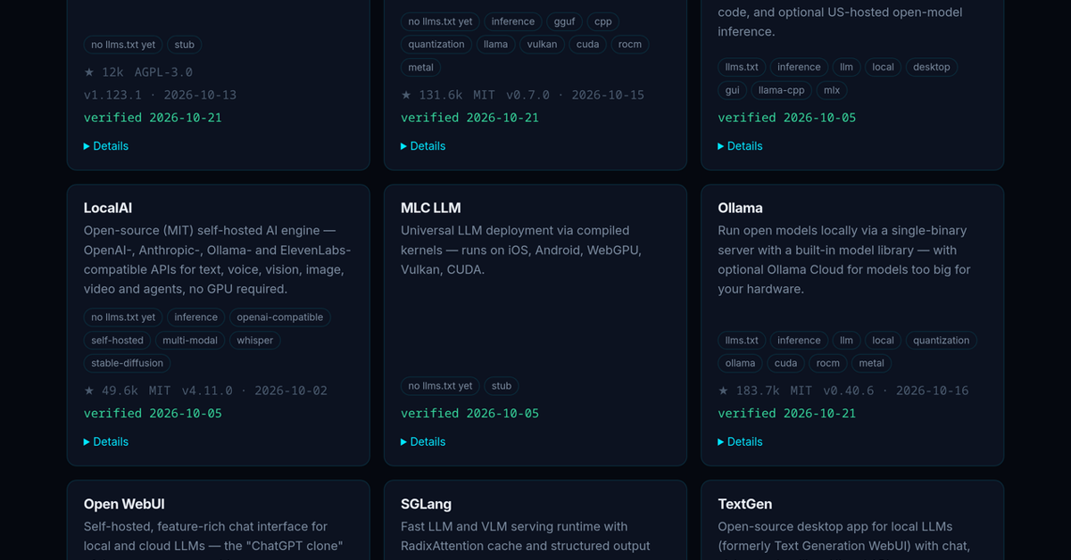
Task: Click the '★ 49.6k' star count
Action: (x=111, y=391)
